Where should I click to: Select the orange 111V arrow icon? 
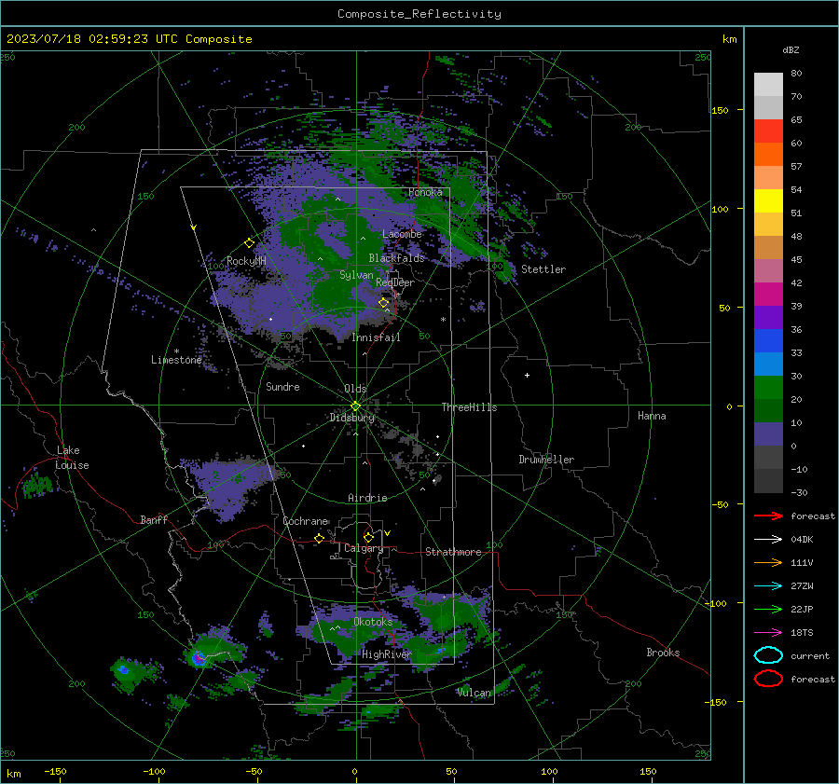768,562
